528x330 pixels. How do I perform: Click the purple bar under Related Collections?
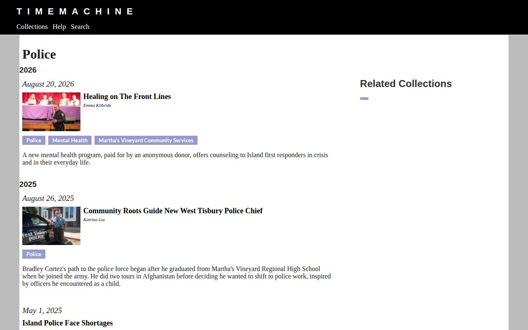(x=364, y=99)
